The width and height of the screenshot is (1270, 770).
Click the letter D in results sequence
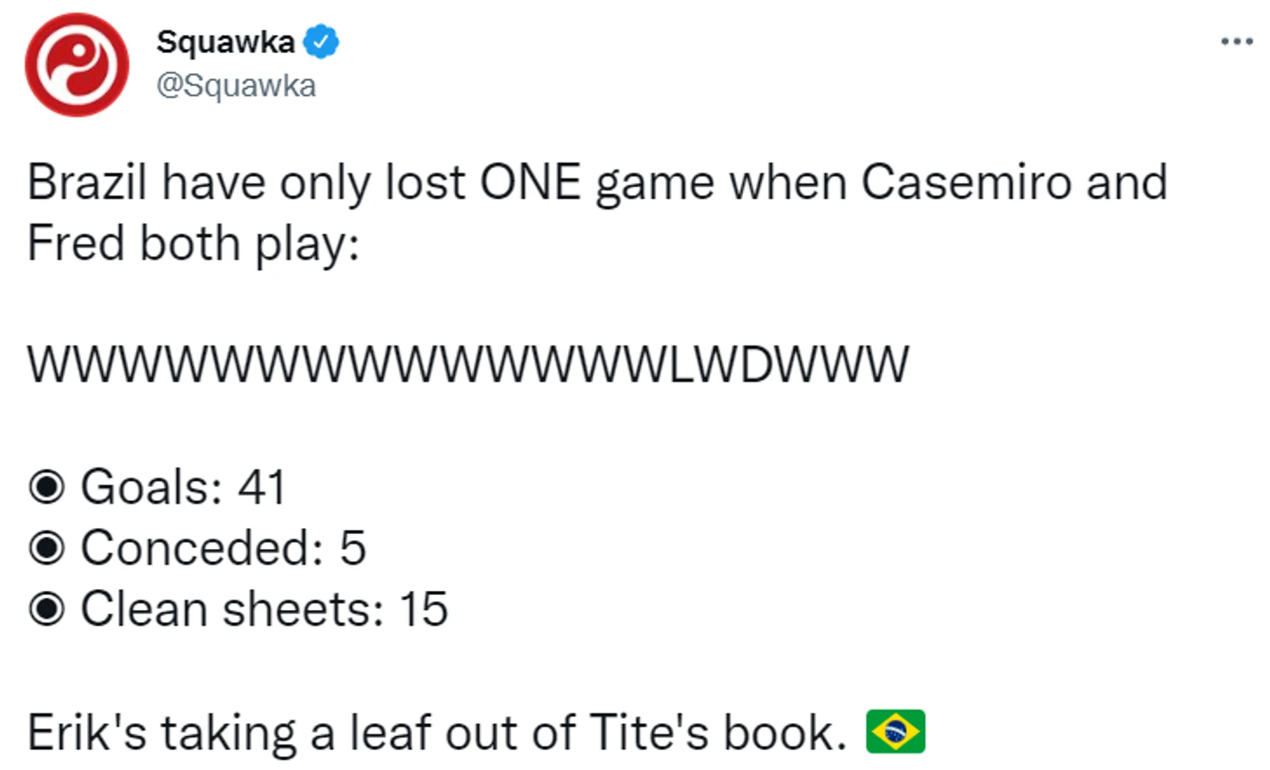coord(757,365)
